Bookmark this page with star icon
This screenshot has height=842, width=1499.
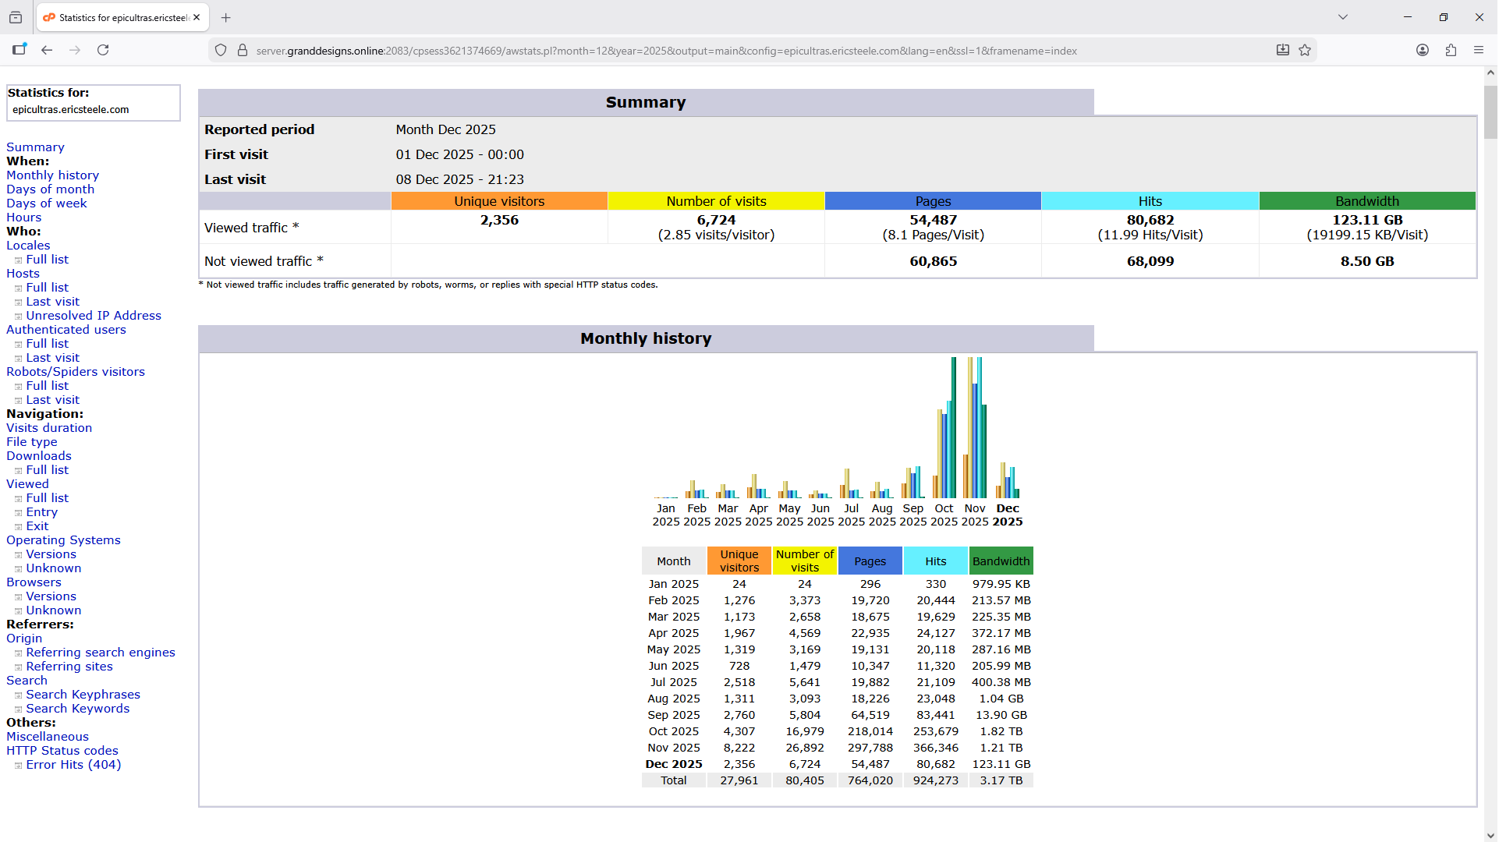(x=1306, y=51)
